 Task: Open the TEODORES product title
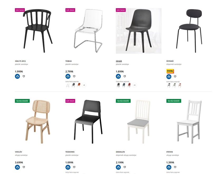coord(70,152)
